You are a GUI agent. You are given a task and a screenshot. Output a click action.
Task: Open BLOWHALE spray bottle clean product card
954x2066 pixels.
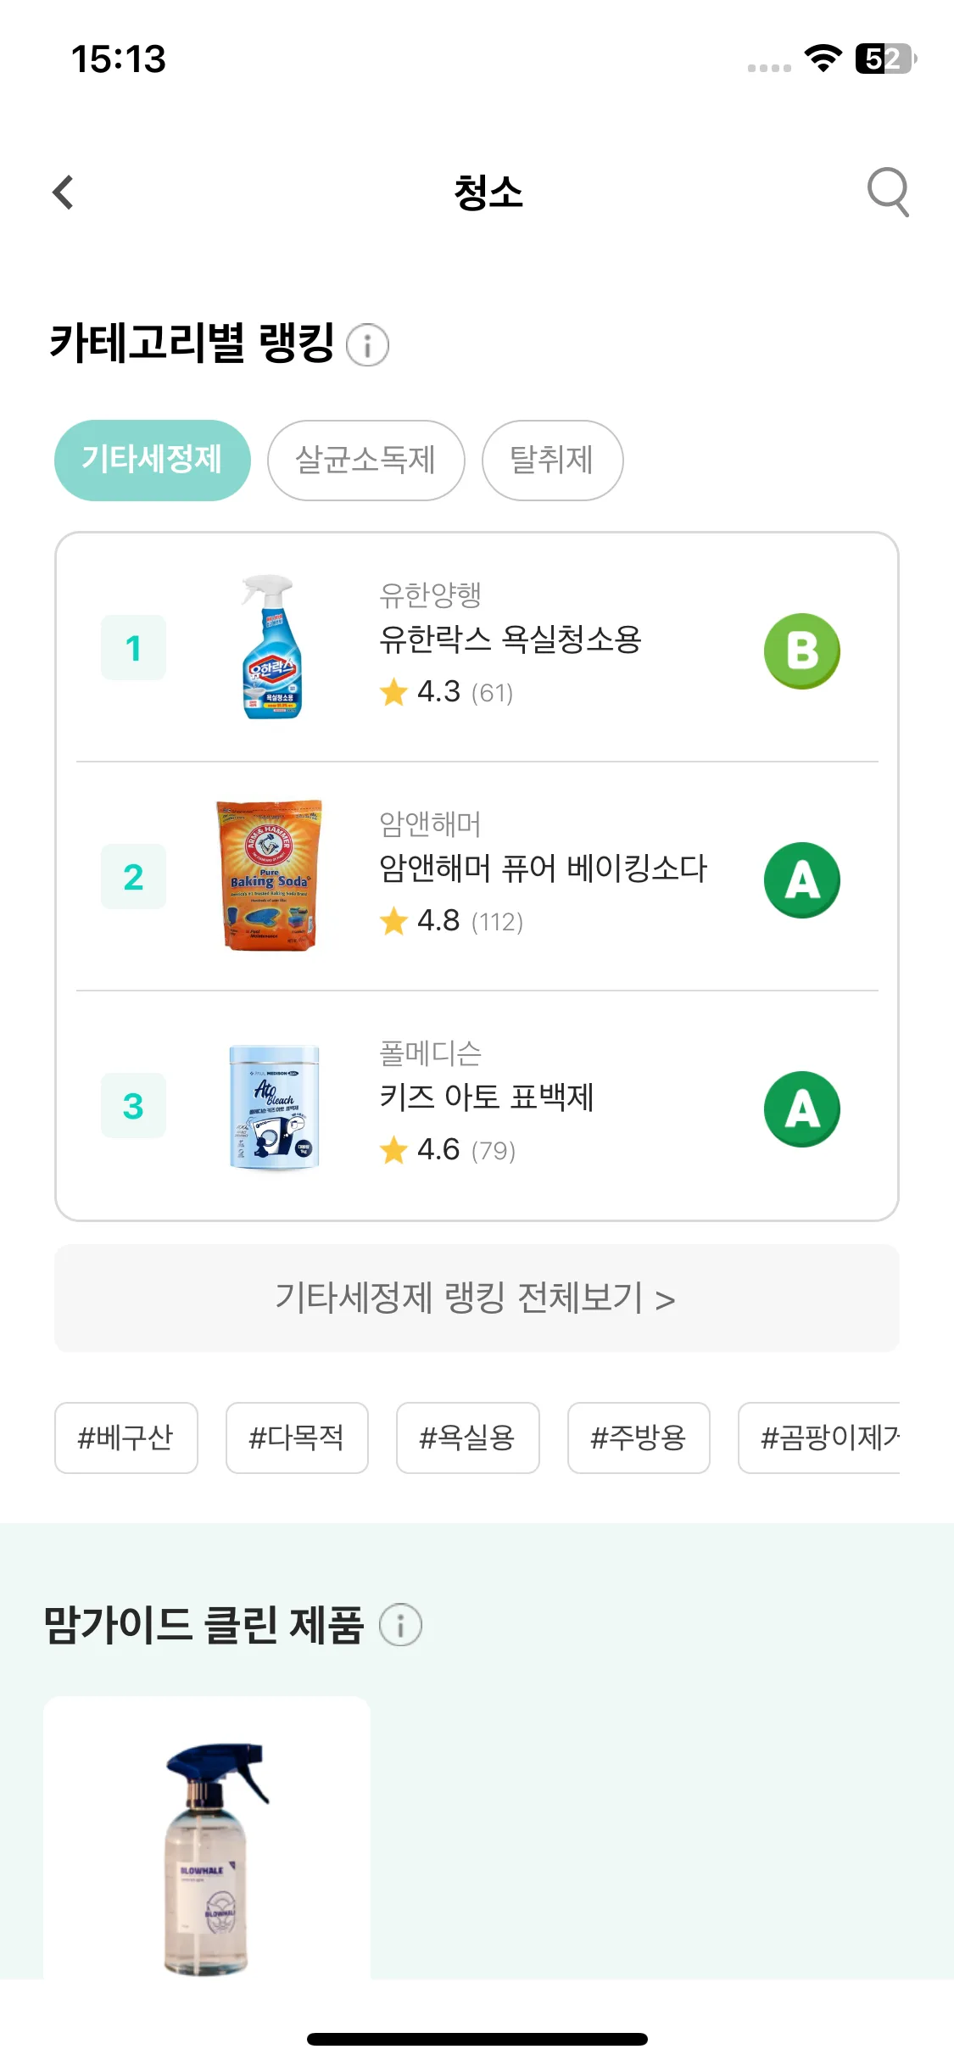tap(207, 1838)
